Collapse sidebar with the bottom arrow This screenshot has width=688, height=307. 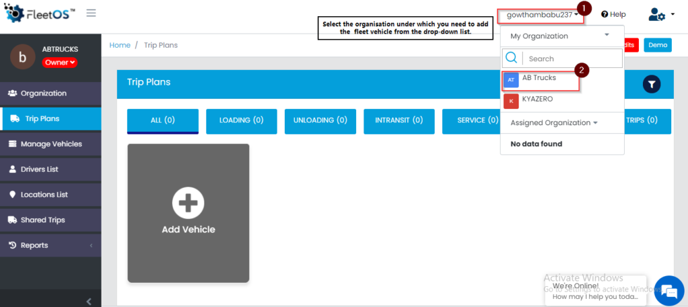click(x=89, y=302)
